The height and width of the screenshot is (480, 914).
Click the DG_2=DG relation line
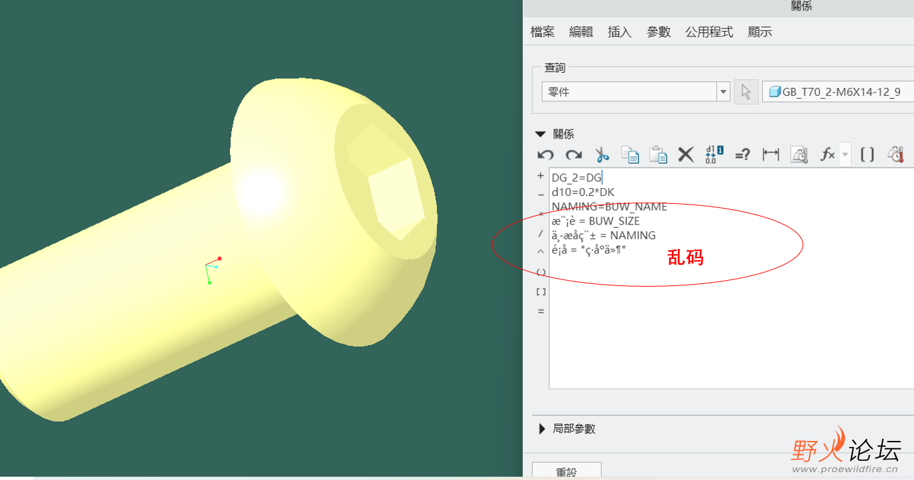click(577, 177)
